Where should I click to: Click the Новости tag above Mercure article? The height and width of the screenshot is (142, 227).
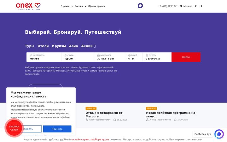[x=91, y=108]
